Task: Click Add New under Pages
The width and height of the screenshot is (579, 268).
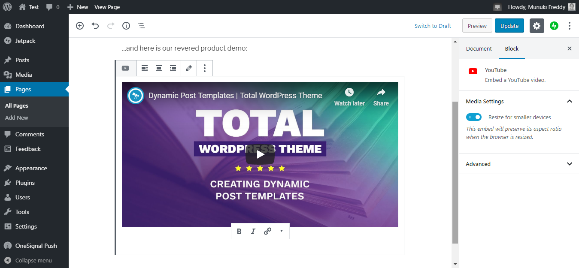Action: point(17,117)
